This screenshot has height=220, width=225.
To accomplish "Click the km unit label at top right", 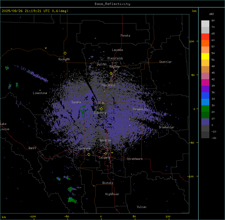I will pos(194,11).
